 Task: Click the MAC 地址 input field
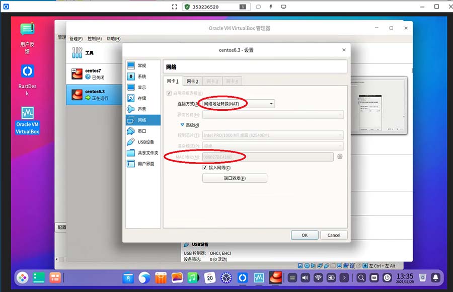point(268,157)
